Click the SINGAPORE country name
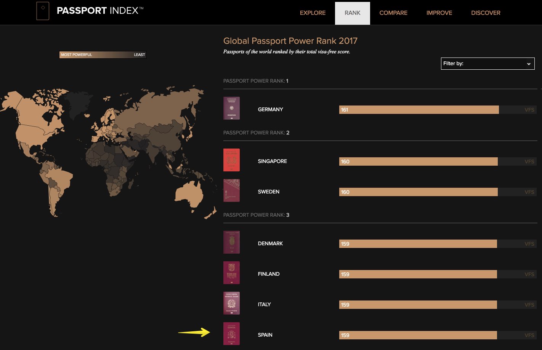This screenshot has height=350, width=542. click(x=273, y=161)
